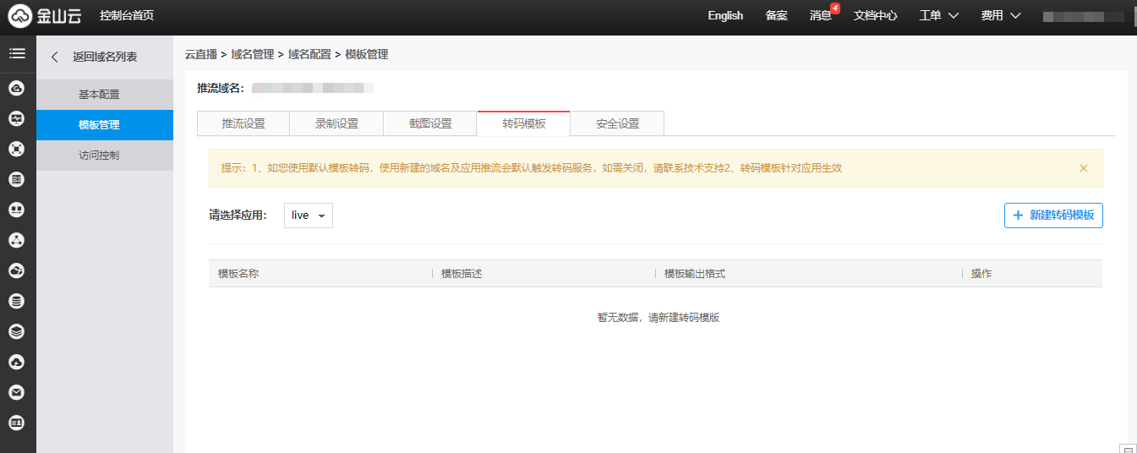Image resolution: width=1137 pixels, height=453 pixels.
Task: Switch language to English
Action: tap(725, 16)
